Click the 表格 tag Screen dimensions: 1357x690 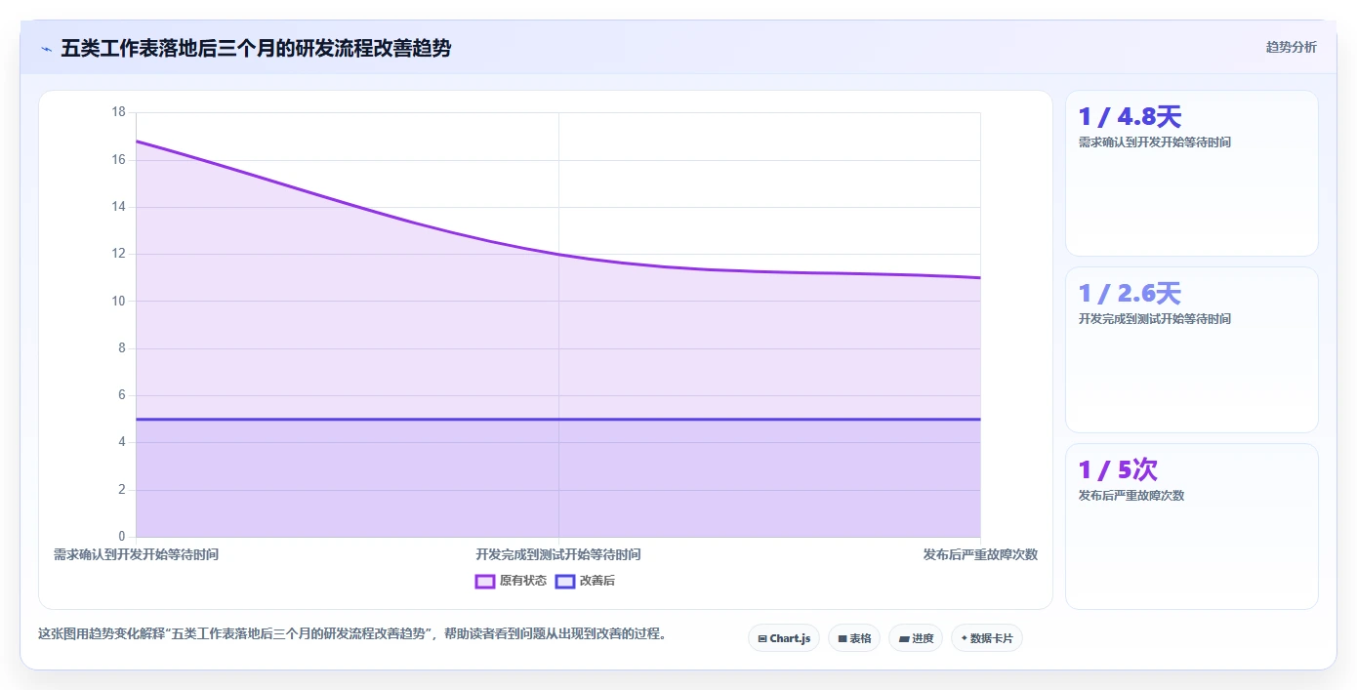coord(854,638)
